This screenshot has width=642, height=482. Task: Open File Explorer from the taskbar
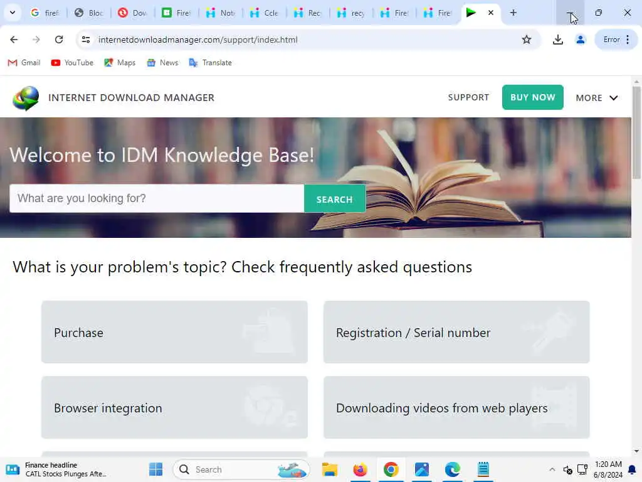pos(329,469)
